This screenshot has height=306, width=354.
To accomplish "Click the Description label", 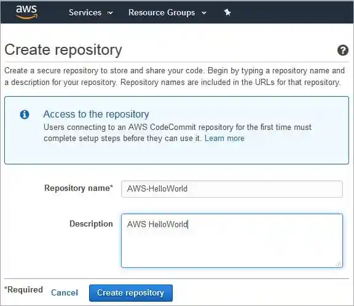I will pyautogui.click(x=91, y=223).
